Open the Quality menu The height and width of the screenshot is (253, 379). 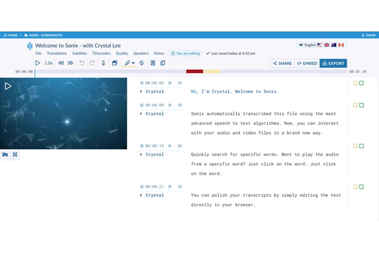[x=122, y=53]
